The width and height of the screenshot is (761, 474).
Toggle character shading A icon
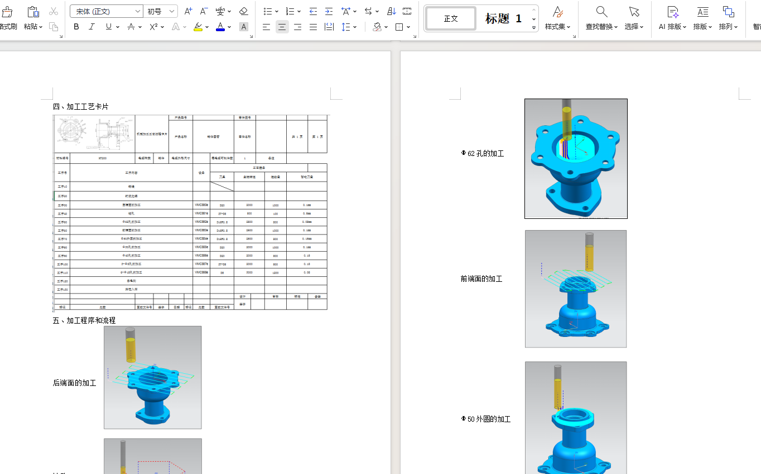click(x=244, y=27)
